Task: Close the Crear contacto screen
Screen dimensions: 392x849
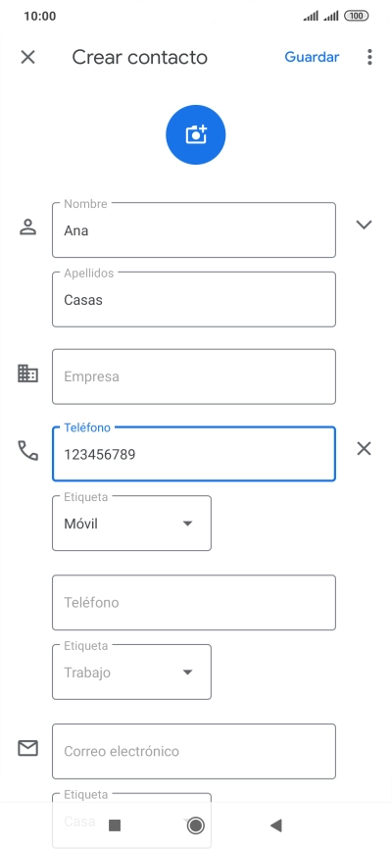Action: click(x=27, y=57)
